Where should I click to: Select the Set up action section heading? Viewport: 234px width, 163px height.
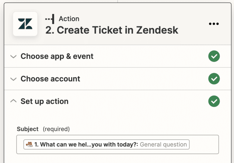(44, 101)
